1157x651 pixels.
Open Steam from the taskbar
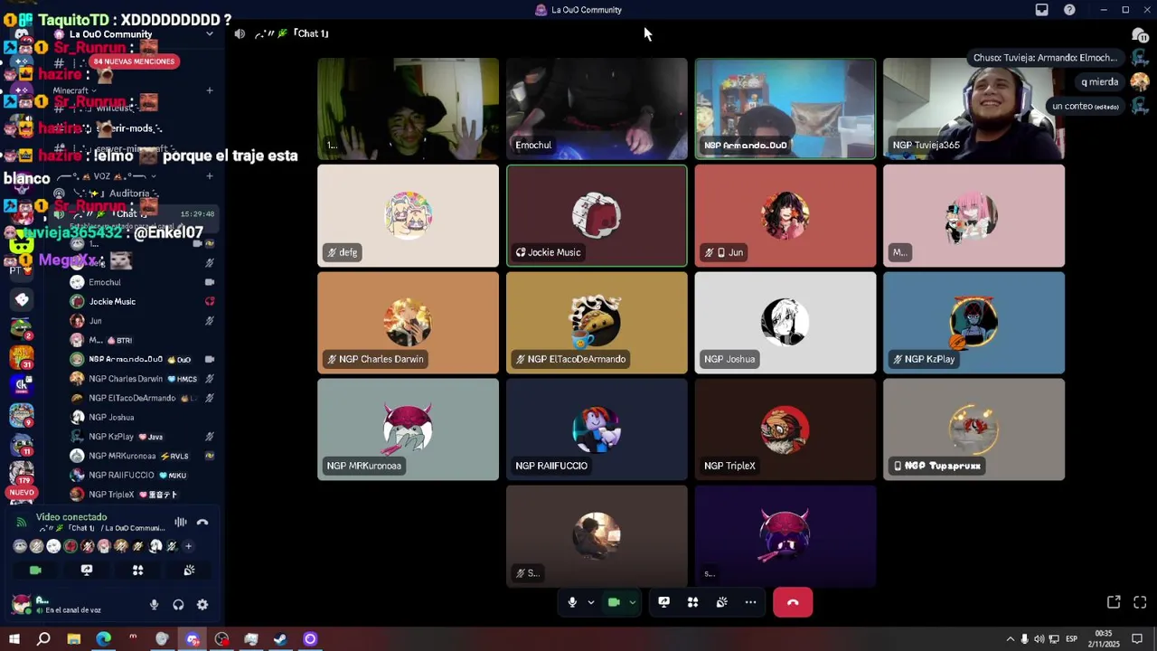[x=280, y=639]
